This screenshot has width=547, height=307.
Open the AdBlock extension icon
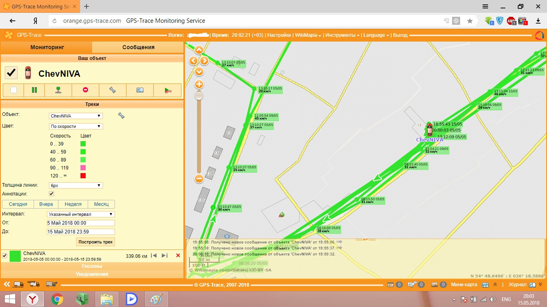[511, 21]
